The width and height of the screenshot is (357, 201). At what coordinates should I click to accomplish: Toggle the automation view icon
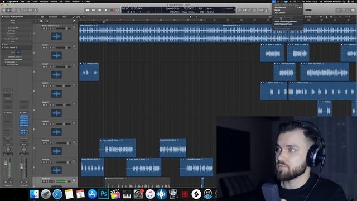tap(74, 17)
